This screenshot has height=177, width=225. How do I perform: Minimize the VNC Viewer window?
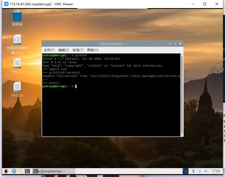[193, 4]
